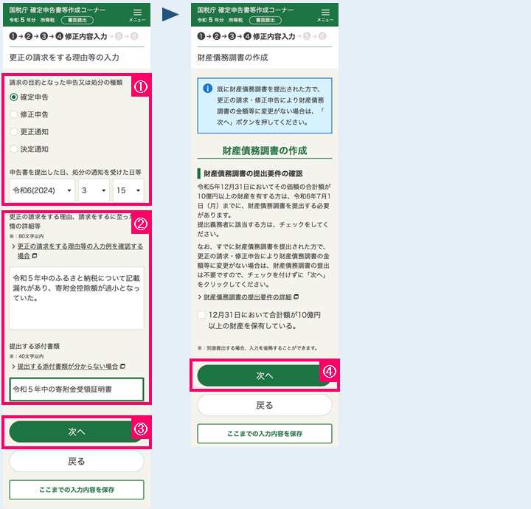Open the year dropdown showing 令和6(2024)

42,190
